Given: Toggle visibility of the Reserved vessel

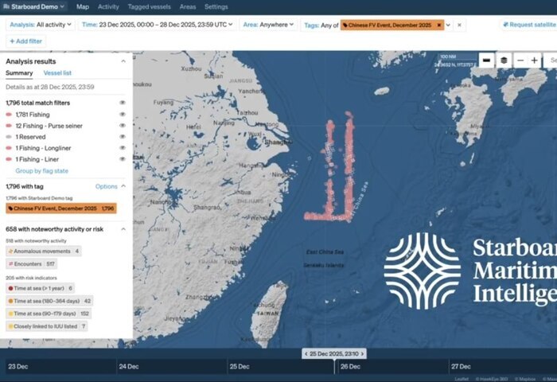Looking at the screenshot, I should [122, 137].
